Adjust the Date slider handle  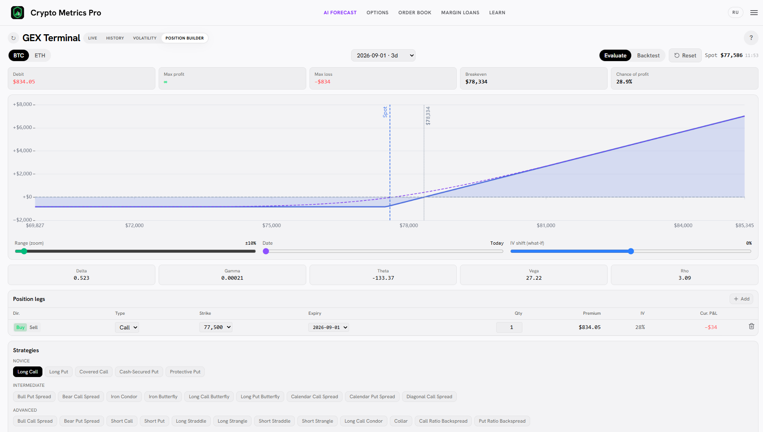pyautogui.click(x=266, y=251)
